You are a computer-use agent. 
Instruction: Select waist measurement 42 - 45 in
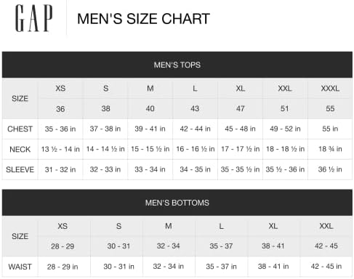[x=326, y=267]
